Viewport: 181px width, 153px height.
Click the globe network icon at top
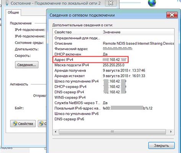pyautogui.click(x=152, y=3)
